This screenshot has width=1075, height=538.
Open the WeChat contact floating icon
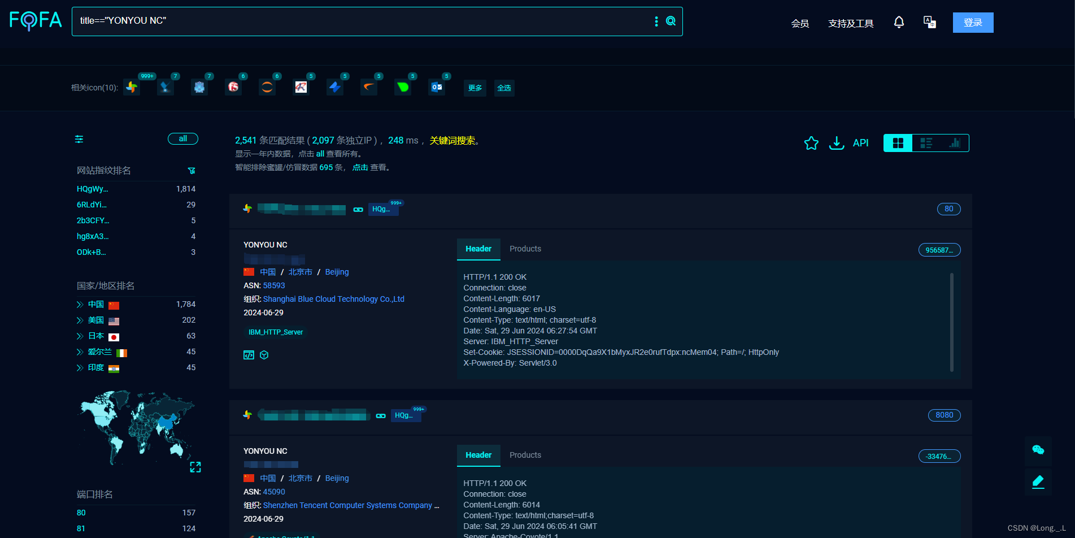coord(1038,450)
